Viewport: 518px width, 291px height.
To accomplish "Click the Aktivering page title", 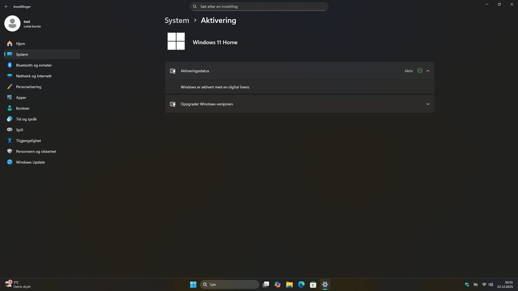I will [x=219, y=20].
